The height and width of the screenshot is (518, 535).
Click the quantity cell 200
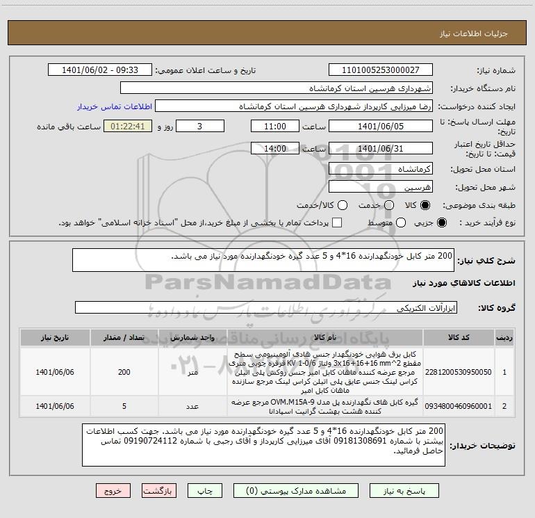[124, 372]
